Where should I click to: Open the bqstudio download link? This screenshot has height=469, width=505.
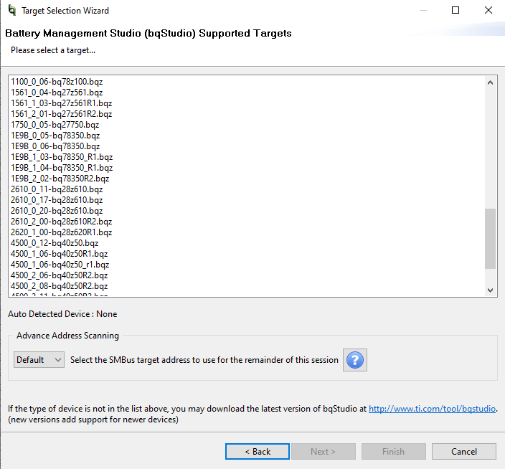pyautogui.click(x=432, y=409)
